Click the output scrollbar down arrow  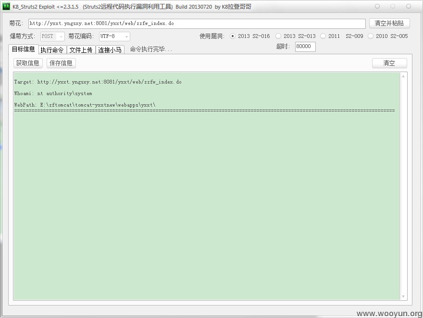coord(403,296)
